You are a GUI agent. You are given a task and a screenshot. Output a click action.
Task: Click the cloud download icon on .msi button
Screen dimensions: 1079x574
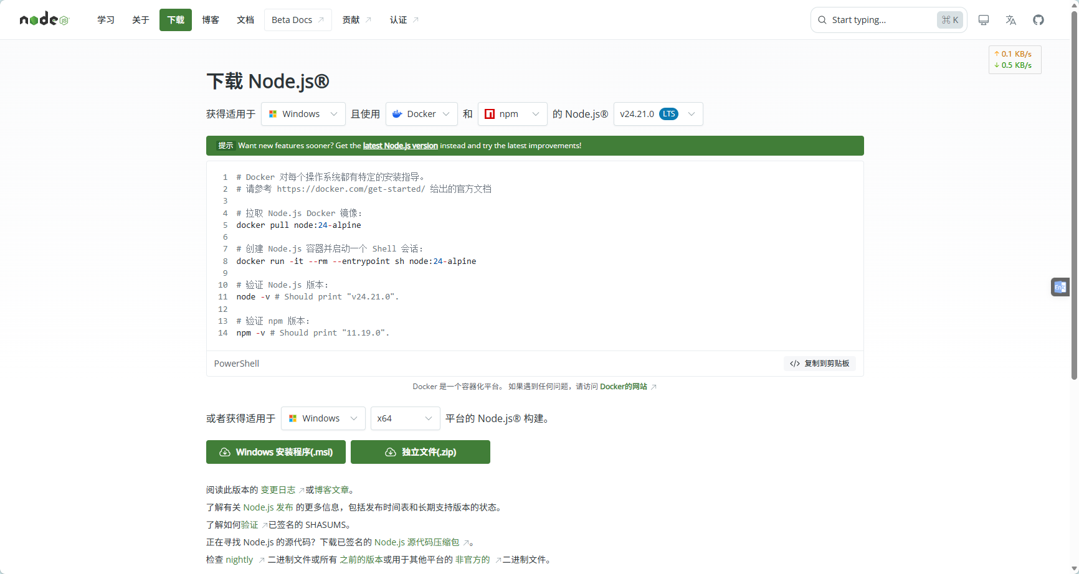pyautogui.click(x=225, y=452)
